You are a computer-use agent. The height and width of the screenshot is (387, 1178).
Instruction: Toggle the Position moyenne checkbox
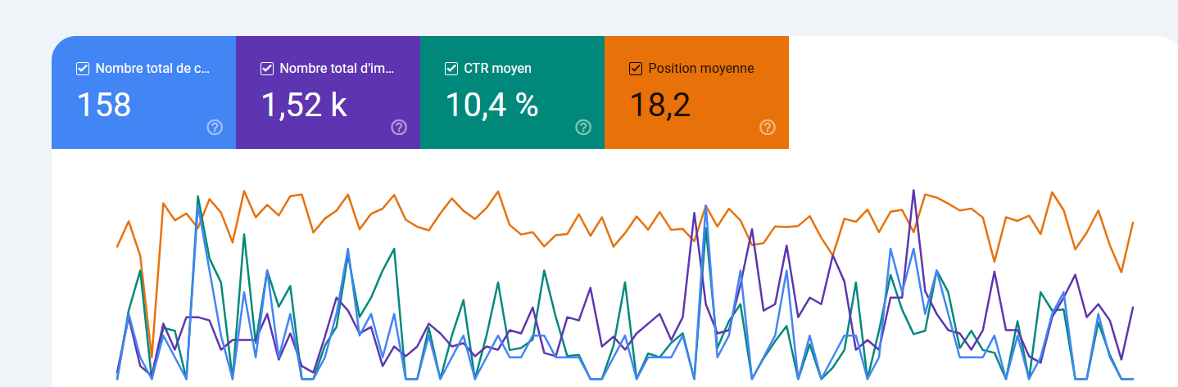coord(635,69)
